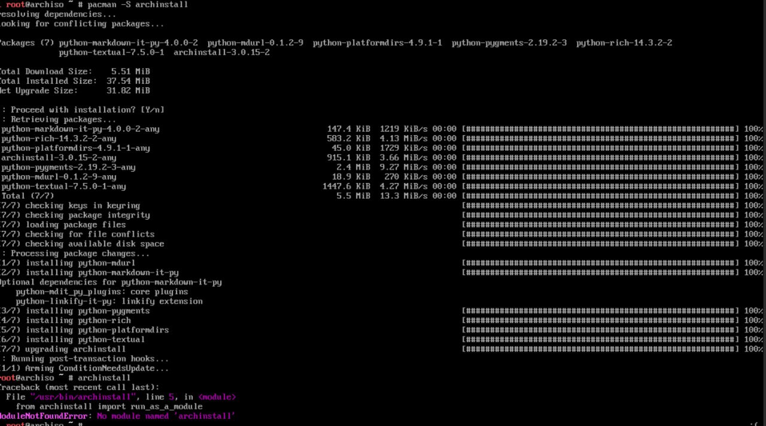
Task: Click archinstall-3.0.15-2 in the Packages list
Action: pyautogui.click(x=221, y=53)
